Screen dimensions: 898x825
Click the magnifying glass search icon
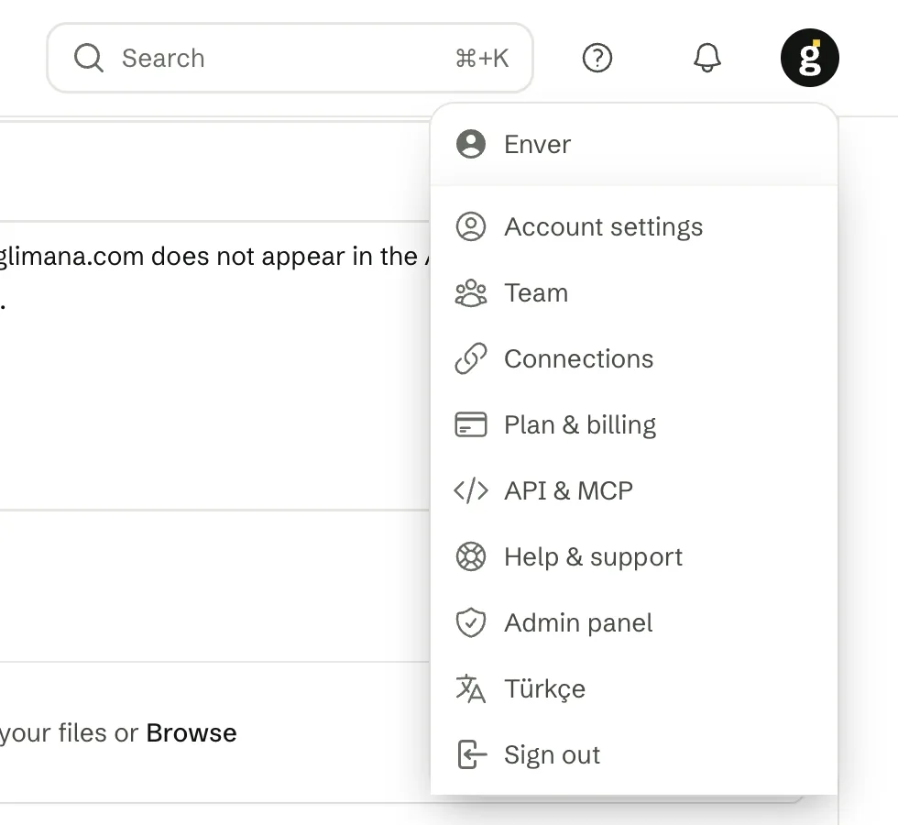click(x=89, y=58)
